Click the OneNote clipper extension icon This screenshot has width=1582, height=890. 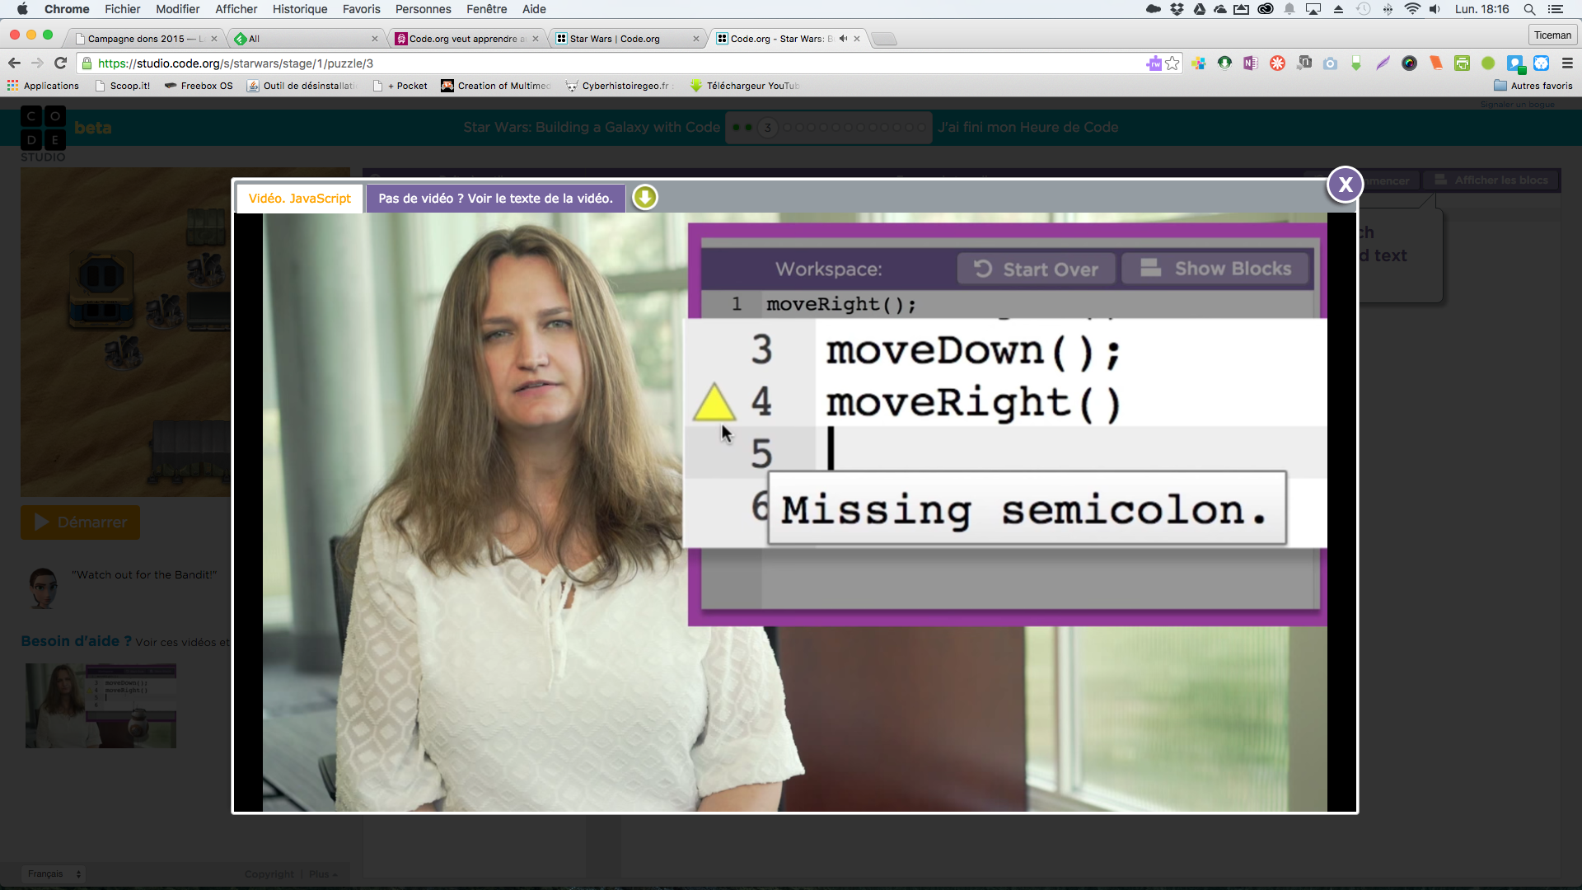(x=1251, y=63)
